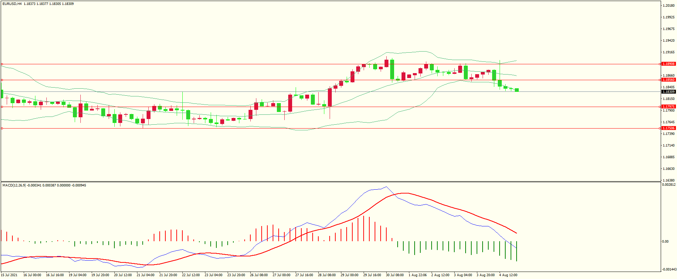
Task: Click the MACD 0.00 zero level label
Action: [665, 242]
